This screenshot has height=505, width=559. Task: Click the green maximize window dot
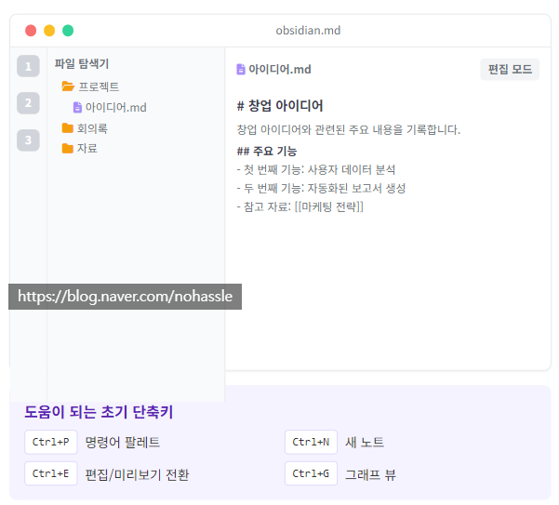click(68, 31)
